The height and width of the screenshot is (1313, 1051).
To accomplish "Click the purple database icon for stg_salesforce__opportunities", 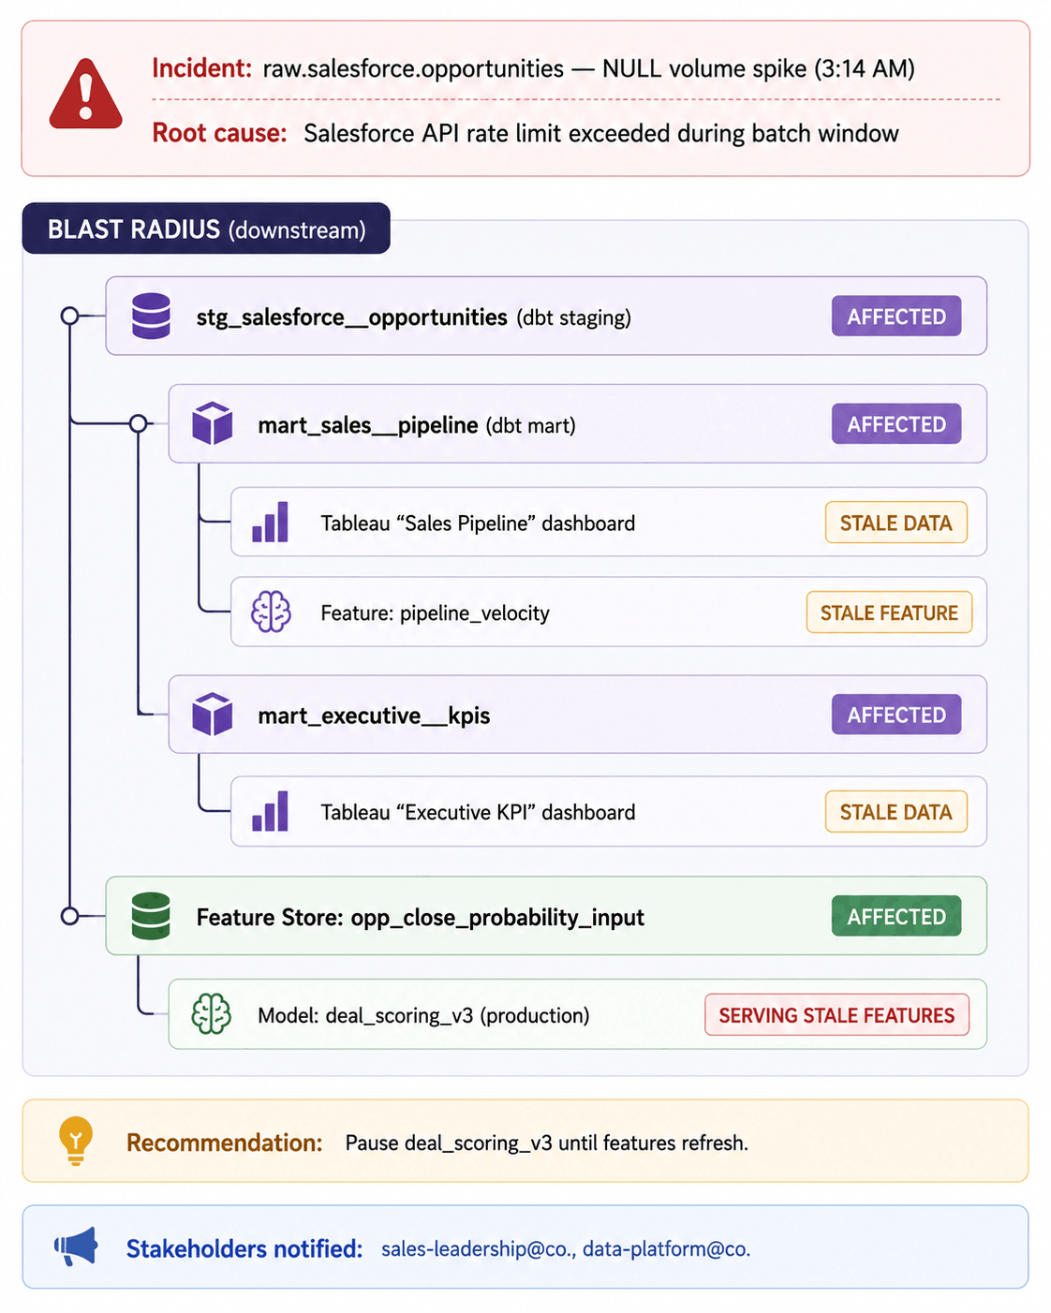I will tap(151, 317).
